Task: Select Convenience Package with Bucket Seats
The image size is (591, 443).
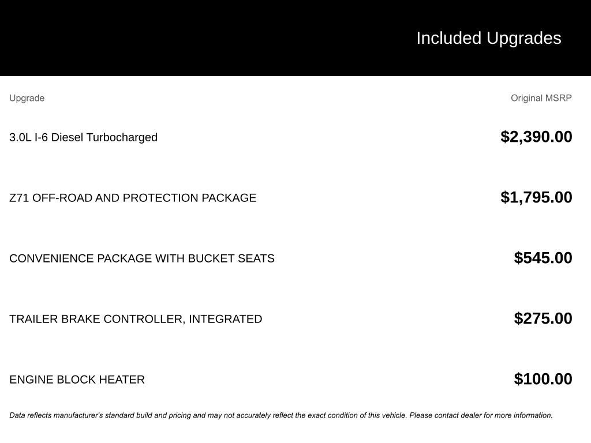Action: 142,258
